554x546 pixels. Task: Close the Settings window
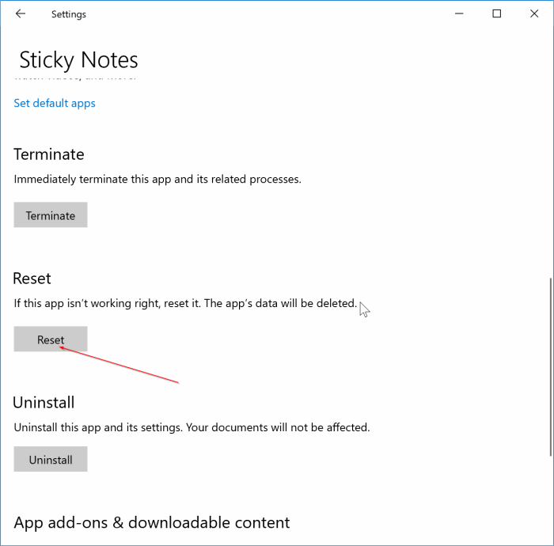534,13
